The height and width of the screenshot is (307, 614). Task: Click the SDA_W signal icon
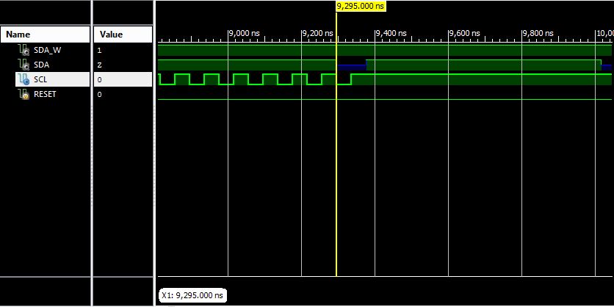click(23, 51)
